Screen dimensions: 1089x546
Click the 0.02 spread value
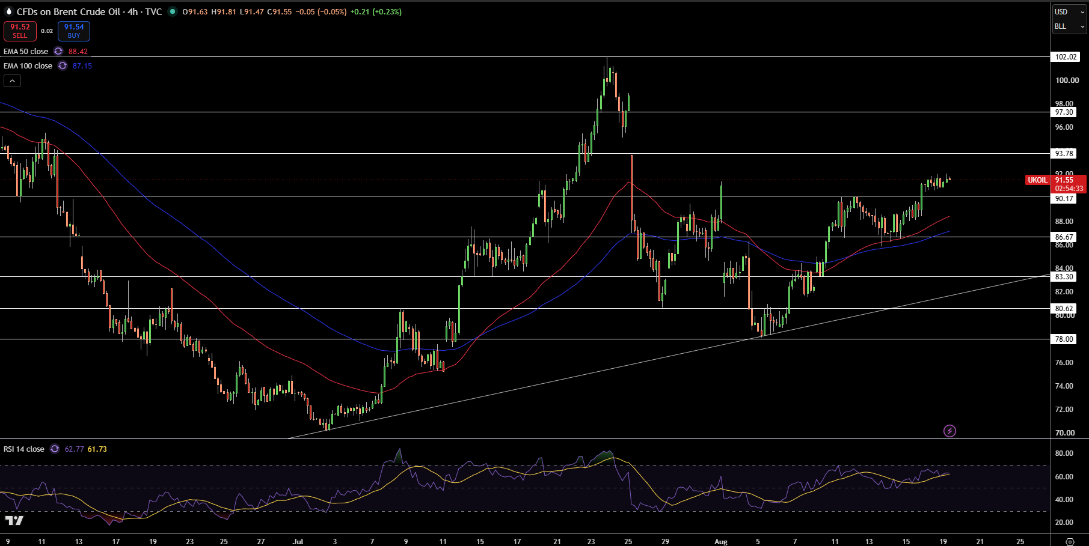click(x=47, y=31)
